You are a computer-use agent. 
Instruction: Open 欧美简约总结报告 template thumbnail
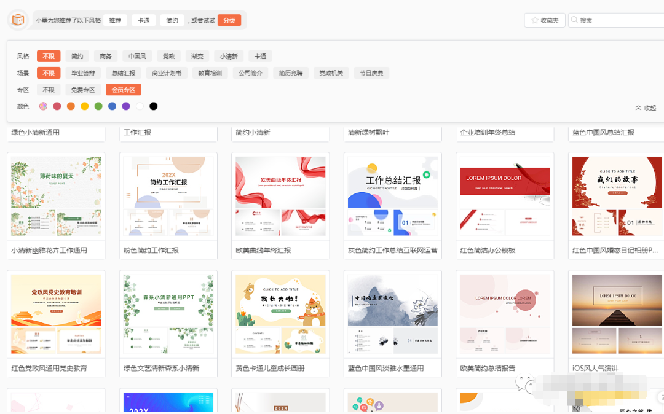pos(505,314)
